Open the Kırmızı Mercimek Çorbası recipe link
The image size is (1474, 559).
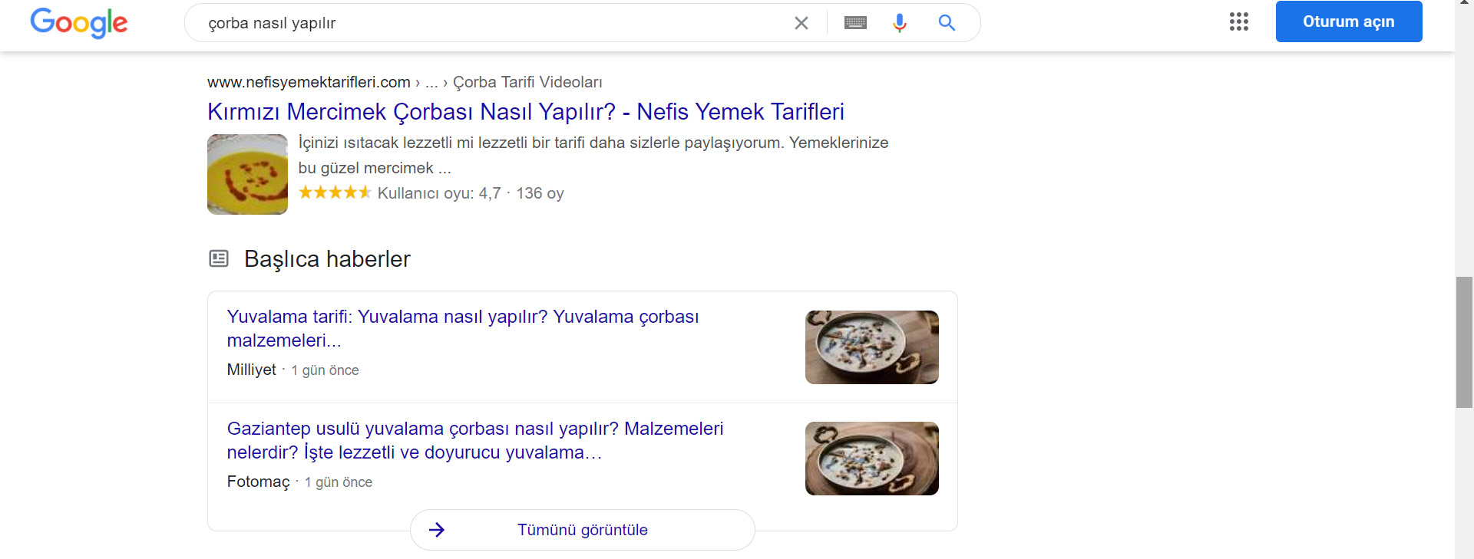point(525,111)
